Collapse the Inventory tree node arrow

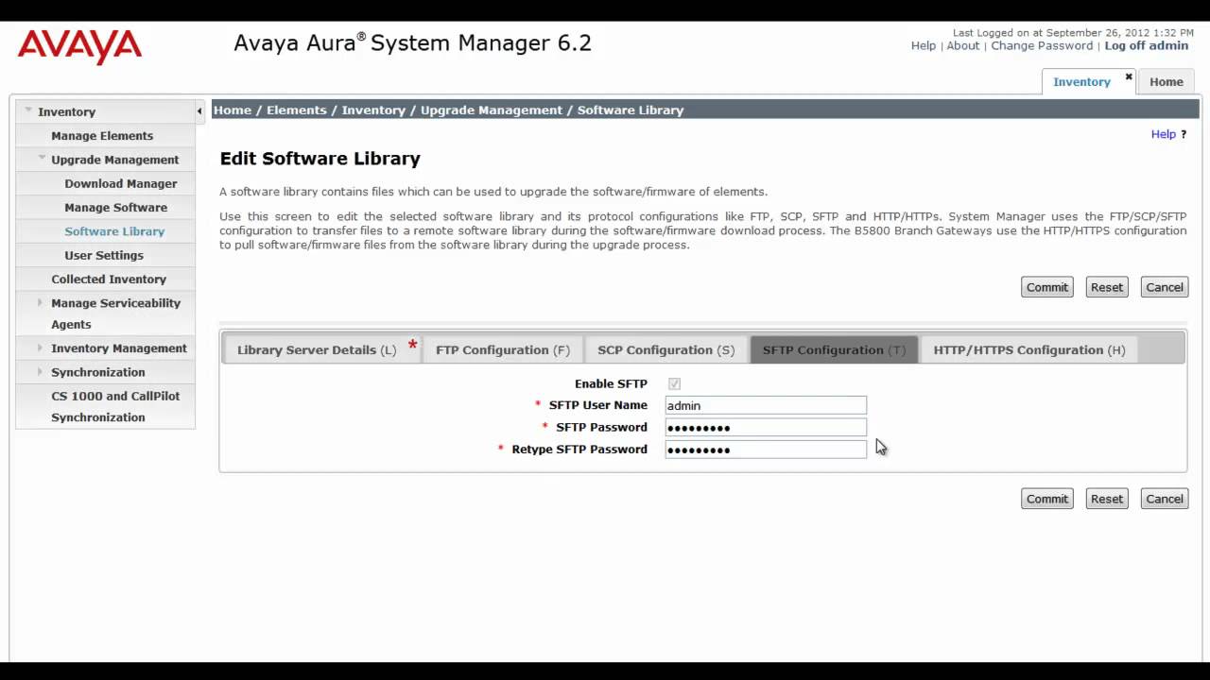29,110
